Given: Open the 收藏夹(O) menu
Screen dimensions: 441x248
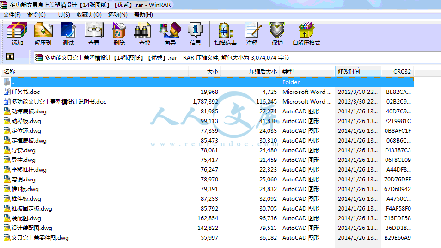Looking at the screenshot, I should click(x=89, y=15).
